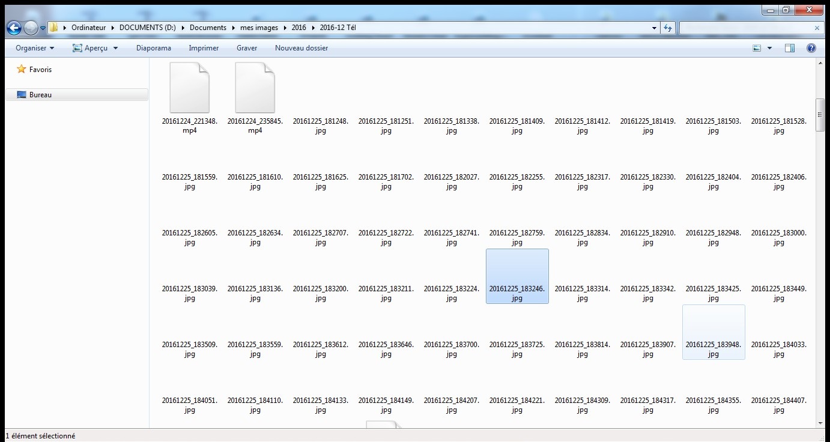Click Graver to burn files

[246, 47]
